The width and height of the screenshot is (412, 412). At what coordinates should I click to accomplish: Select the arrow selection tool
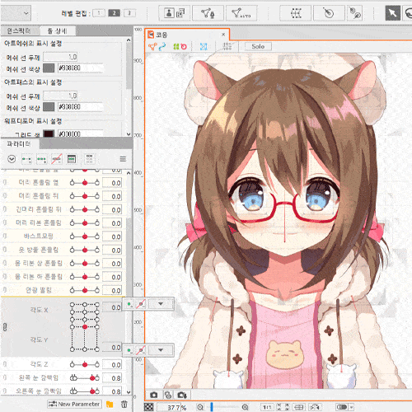click(392, 13)
